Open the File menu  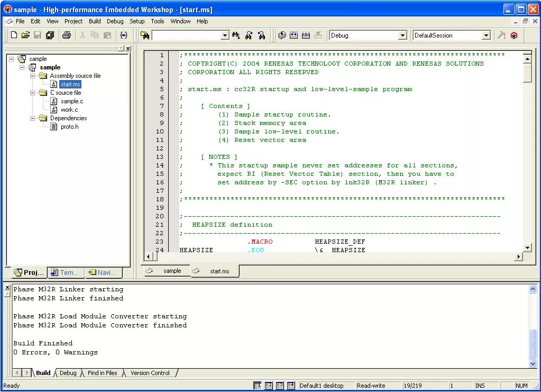tap(20, 21)
